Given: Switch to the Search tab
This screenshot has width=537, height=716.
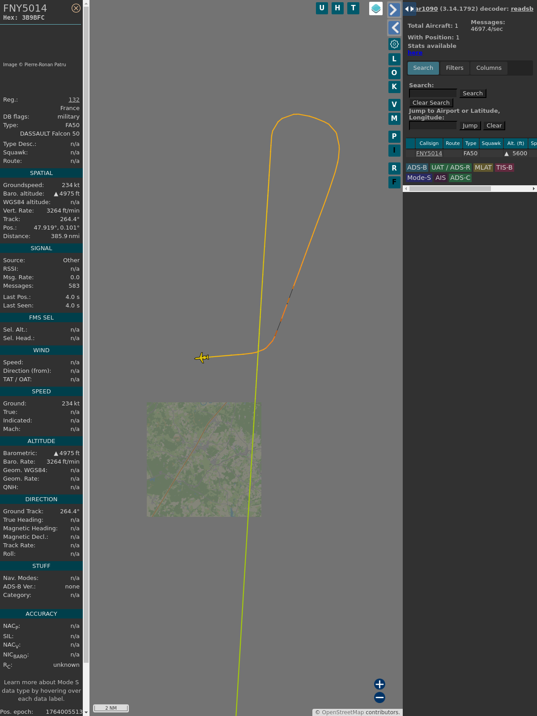Looking at the screenshot, I should pos(423,68).
